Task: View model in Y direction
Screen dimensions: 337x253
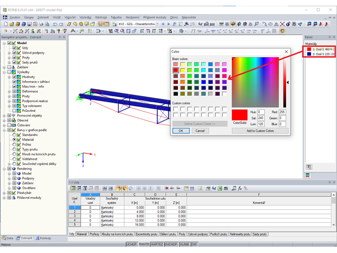Action: (x=148, y=31)
